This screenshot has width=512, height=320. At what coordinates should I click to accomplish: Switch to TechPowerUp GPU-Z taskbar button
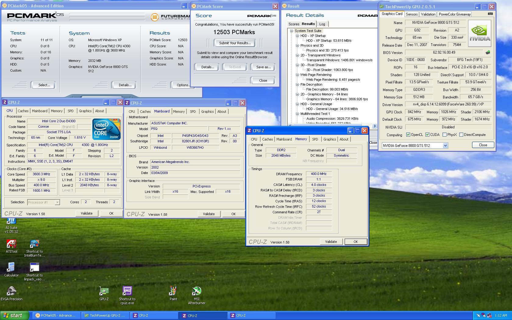tap(106, 315)
